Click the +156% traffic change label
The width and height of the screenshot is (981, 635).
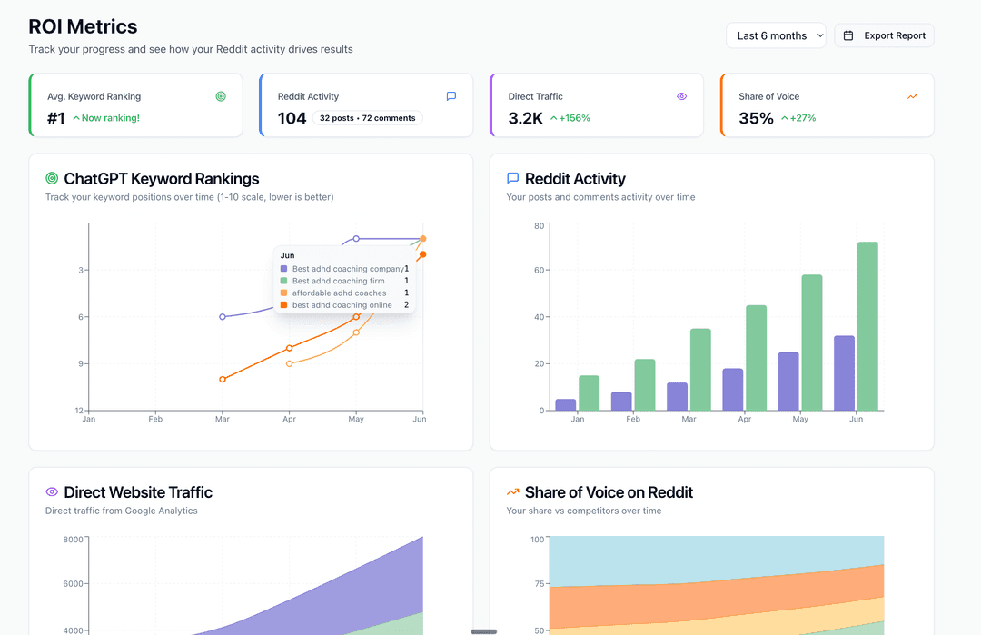coord(574,117)
